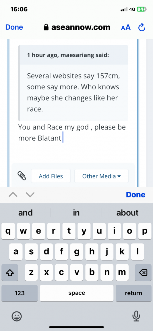Screen dimensions: 153x331
Task: Tap the Add Files button
Action: (x=51, y=176)
